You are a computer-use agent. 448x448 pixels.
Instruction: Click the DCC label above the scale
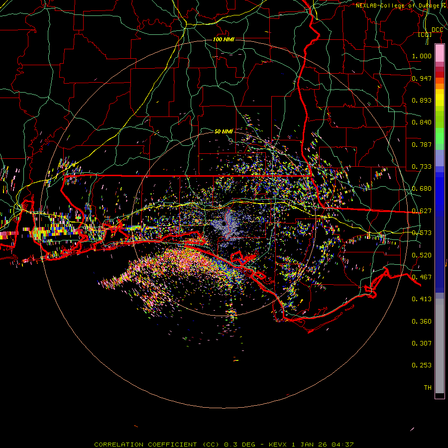(437, 30)
